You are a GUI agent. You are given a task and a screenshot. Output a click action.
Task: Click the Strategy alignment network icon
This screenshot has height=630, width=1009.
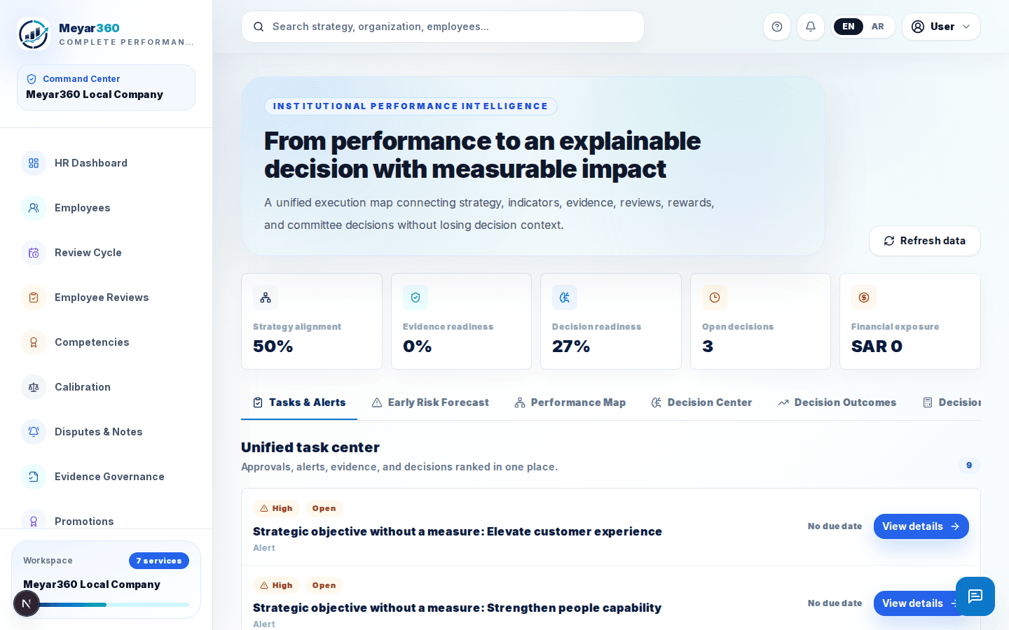point(266,297)
